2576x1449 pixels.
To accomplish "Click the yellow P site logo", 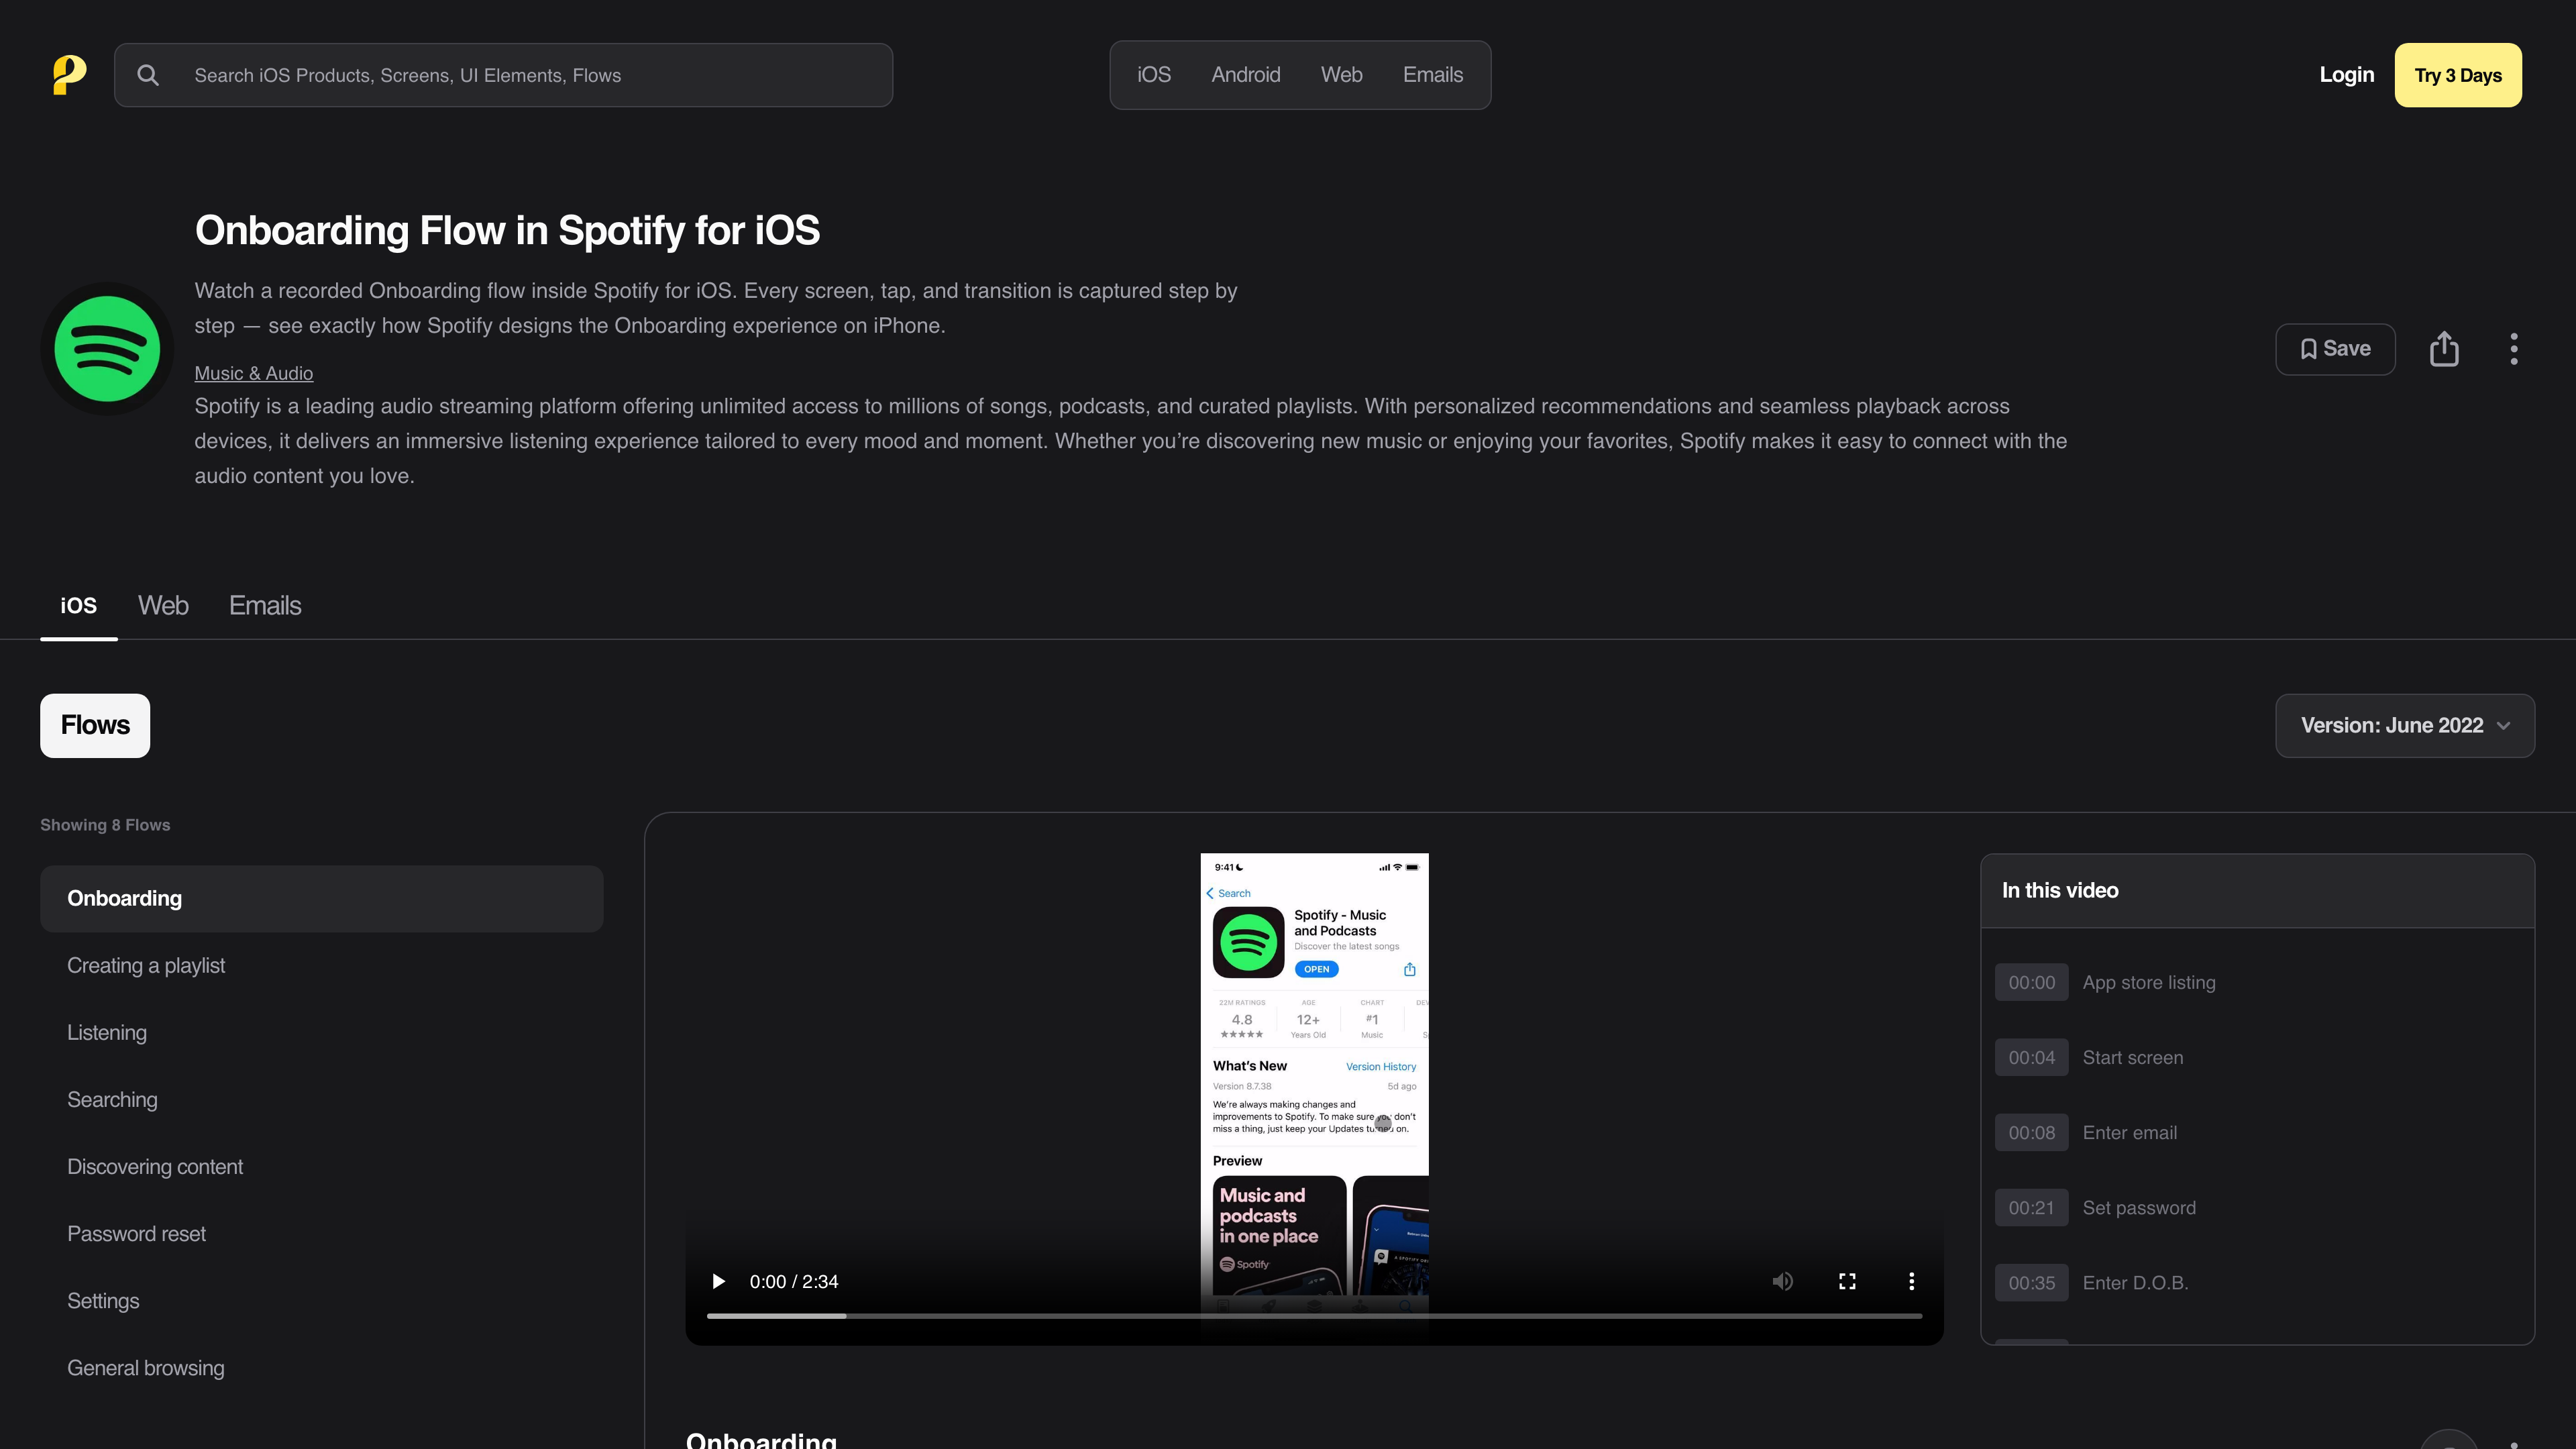I will click(69, 75).
